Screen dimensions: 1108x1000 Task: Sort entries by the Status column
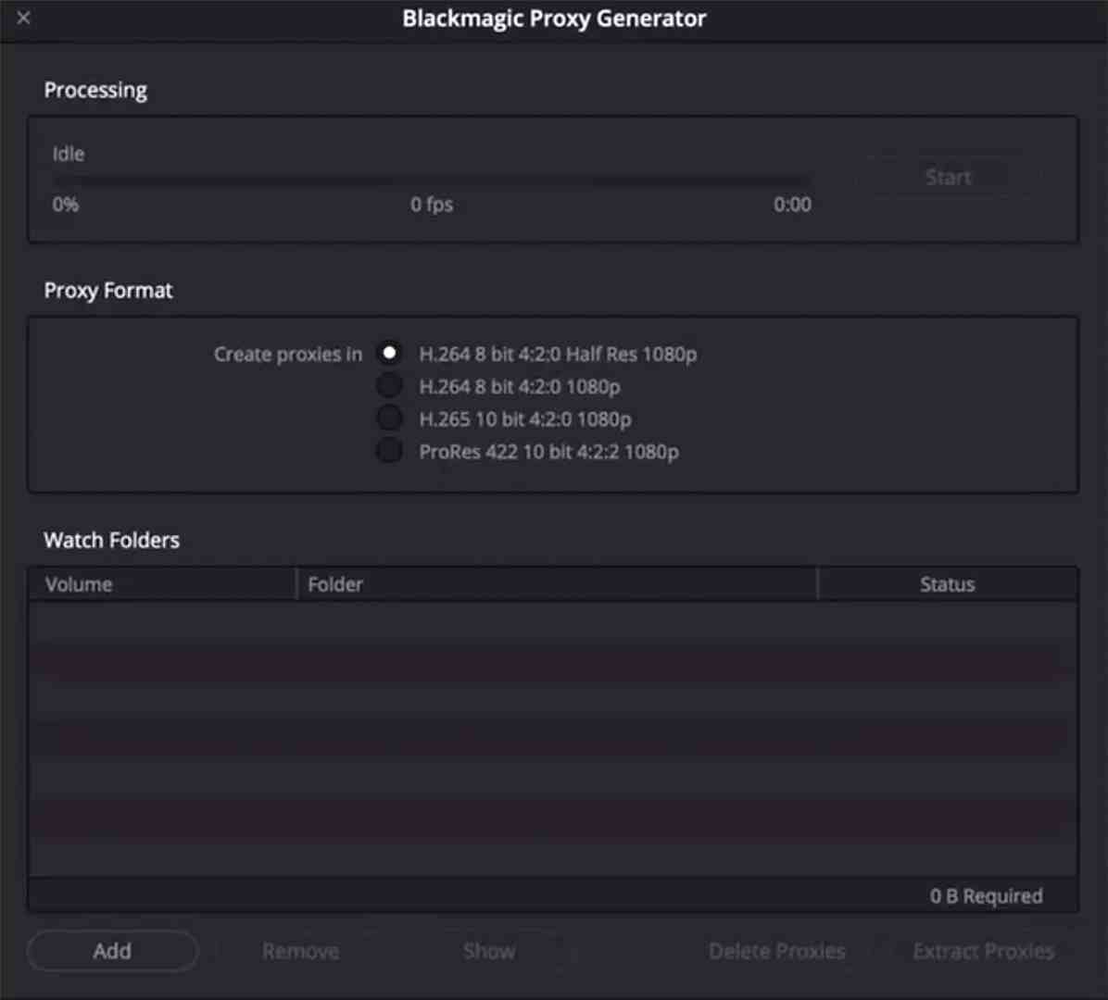947,583
